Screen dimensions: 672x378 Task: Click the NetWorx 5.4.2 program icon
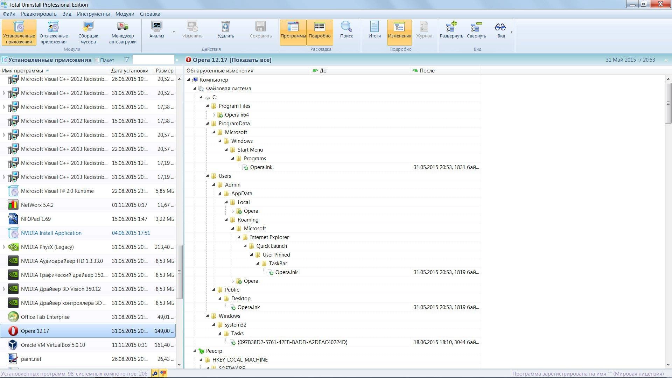click(x=13, y=205)
